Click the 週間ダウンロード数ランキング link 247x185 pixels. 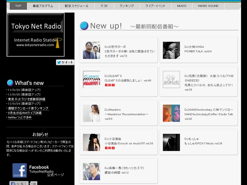point(28,108)
